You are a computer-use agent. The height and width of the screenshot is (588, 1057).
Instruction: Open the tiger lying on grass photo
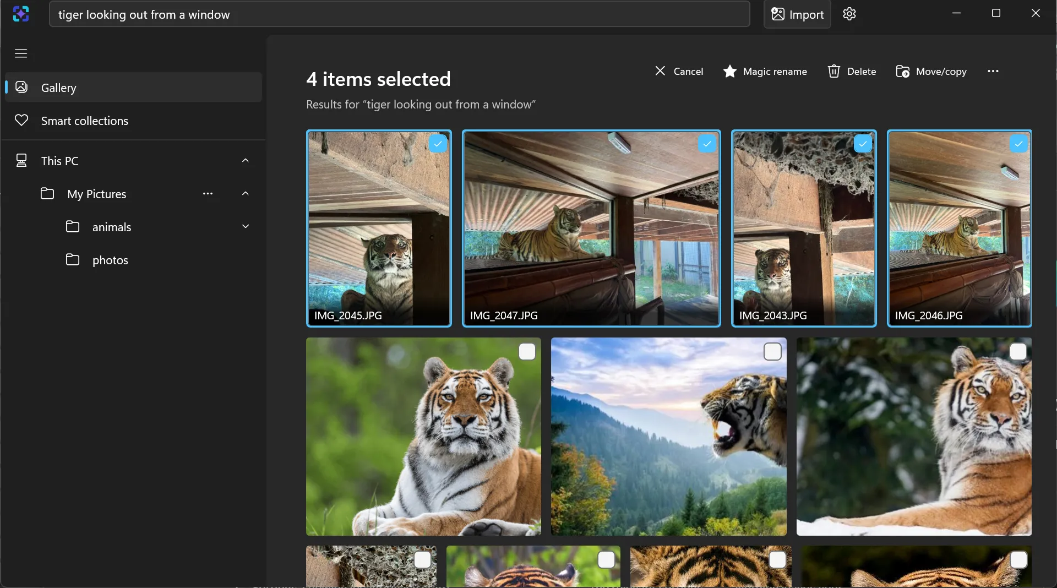pos(423,436)
